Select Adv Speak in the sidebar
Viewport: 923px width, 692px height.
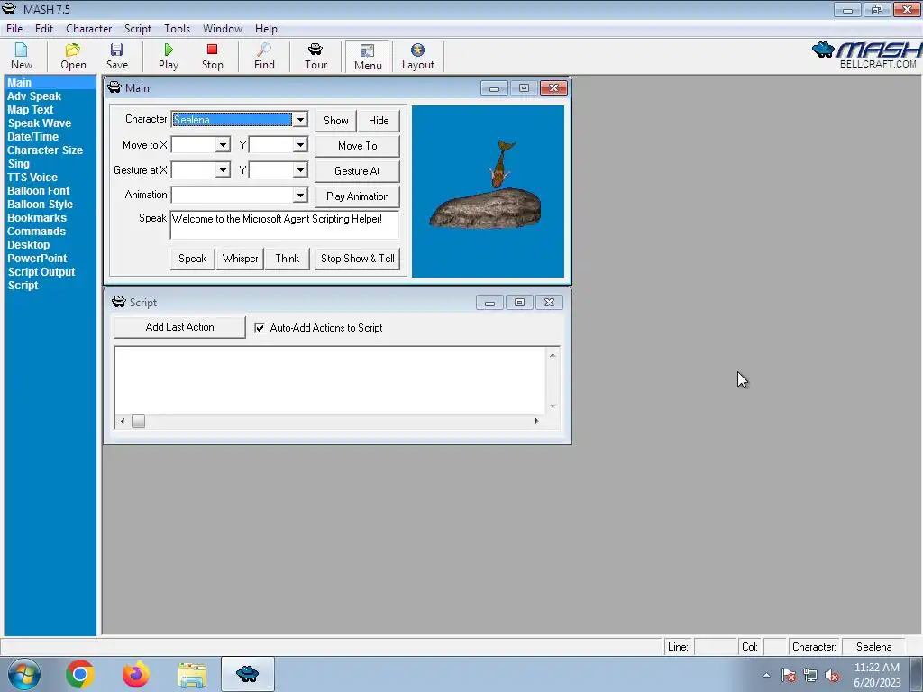[x=34, y=96]
